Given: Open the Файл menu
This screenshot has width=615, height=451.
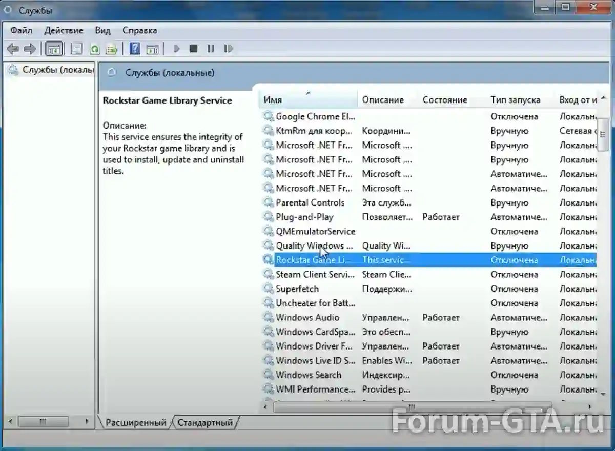Looking at the screenshot, I should (x=22, y=30).
